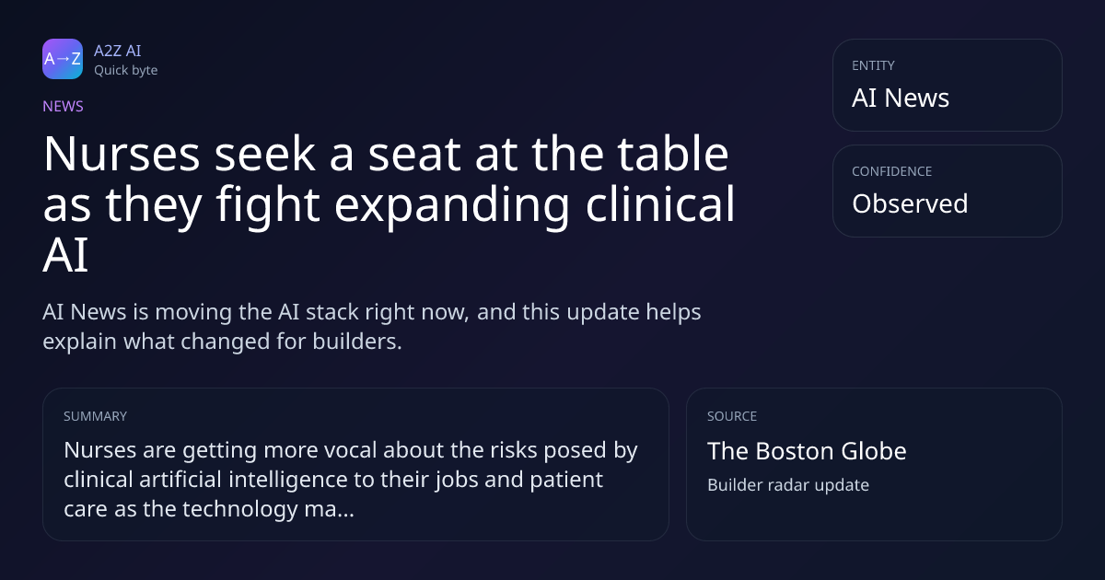Click the AI News entity value

[x=901, y=99]
